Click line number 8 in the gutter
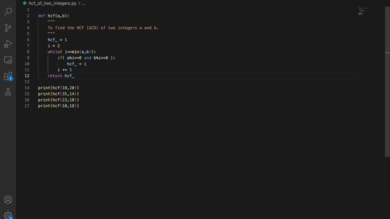The image size is (390, 219). tap(28, 52)
